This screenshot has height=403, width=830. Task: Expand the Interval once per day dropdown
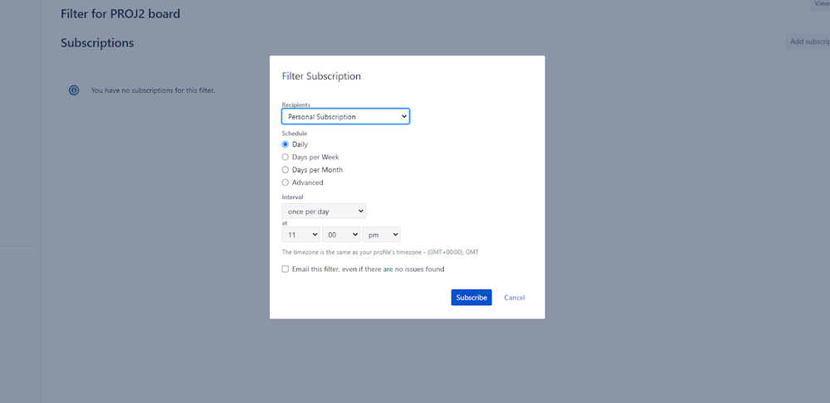pos(324,211)
